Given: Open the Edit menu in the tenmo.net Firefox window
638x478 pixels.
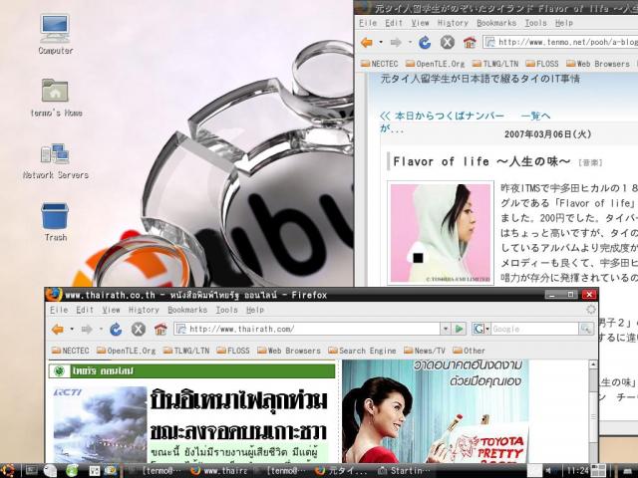Looking at the screenshot, I should pos(394,23).
